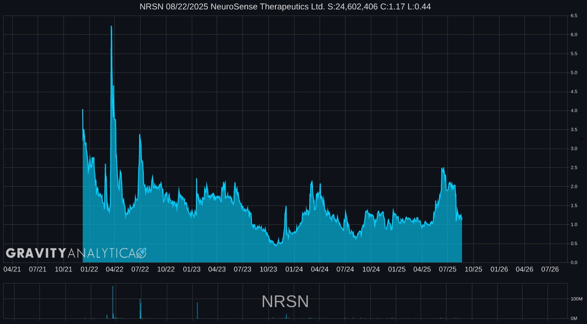
Task: Click the 3.5 price axis value
Action: 574,130
